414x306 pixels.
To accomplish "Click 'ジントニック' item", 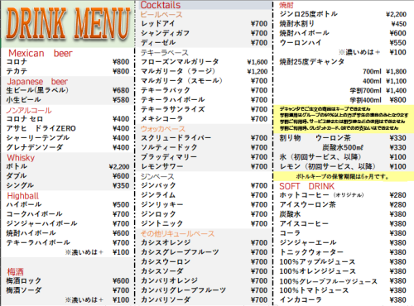I will click(x=161, y=223).
